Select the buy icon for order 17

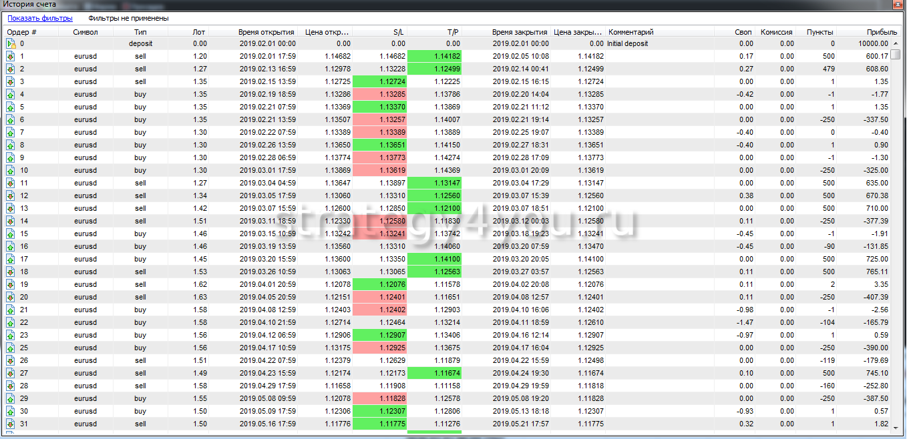click(x=11, y=260)
